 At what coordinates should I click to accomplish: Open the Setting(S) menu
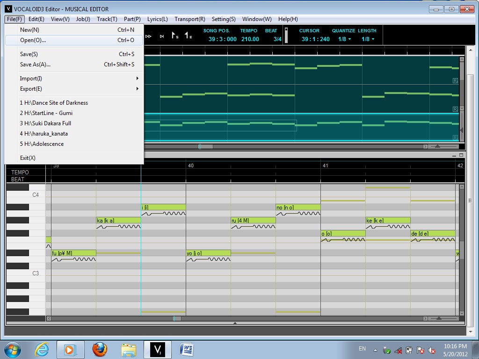224,19
